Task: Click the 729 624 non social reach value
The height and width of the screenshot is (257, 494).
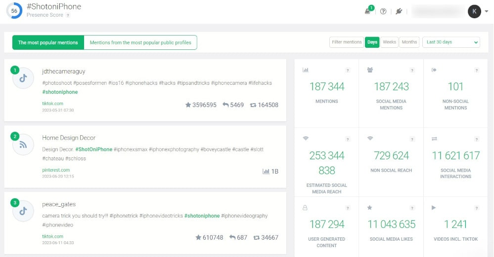Action: click(391, 155)
